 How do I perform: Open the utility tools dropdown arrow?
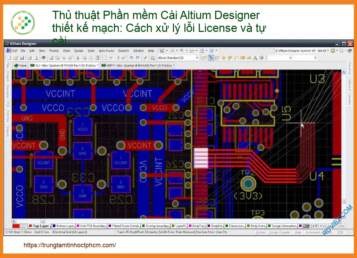(x=167, y=51)
